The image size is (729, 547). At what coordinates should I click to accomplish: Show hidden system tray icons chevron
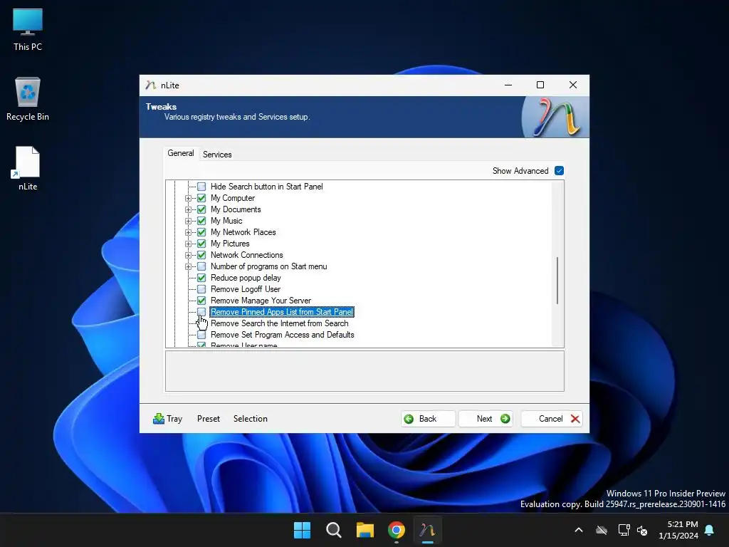tap(579, 530)
